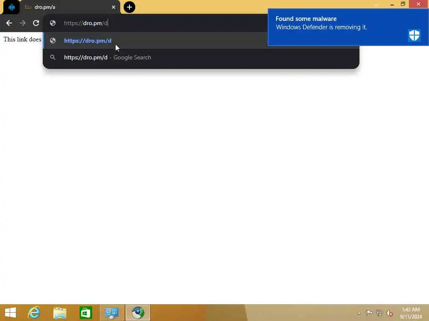Viewport: 429px width, 321px height.
Task: Click the browser back arrow
Action: point(9,23)
